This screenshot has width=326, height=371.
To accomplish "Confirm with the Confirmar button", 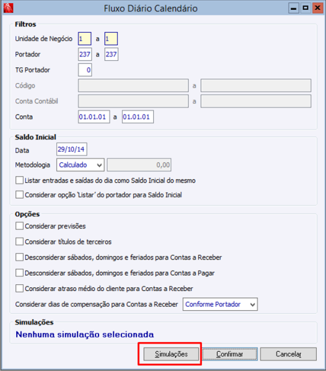I will pos(230,354).
